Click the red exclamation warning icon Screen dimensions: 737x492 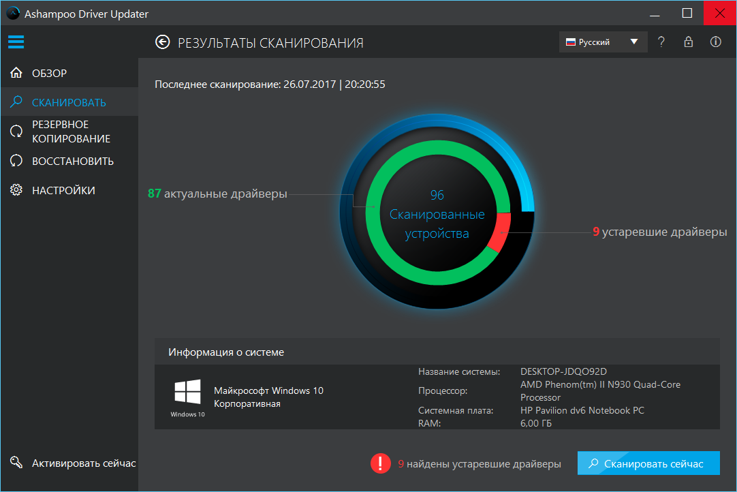click(380, 463)
